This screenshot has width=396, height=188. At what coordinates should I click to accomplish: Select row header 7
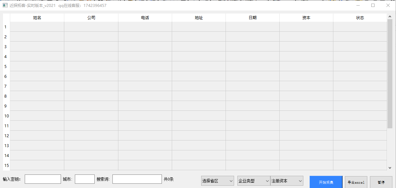7,86
